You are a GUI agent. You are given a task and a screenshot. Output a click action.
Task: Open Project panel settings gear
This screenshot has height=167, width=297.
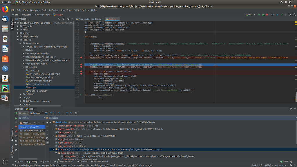[x=68, y=19]
